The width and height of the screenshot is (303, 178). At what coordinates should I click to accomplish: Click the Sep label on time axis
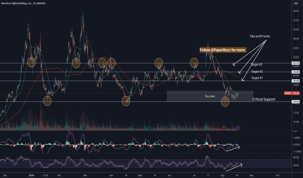pos(251,175)
